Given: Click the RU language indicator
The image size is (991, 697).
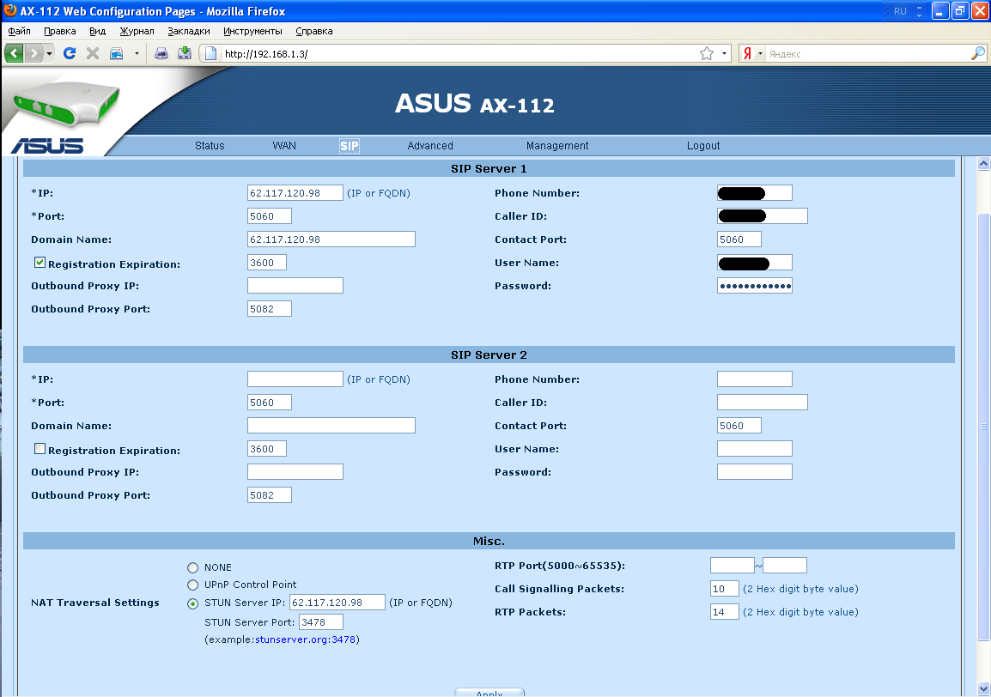Looking at the screenshot, I should [x=900, y=11].
